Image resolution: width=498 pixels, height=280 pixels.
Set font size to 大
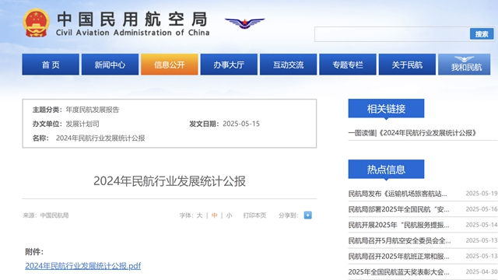point(199,215)
